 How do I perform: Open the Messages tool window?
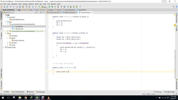41,92
